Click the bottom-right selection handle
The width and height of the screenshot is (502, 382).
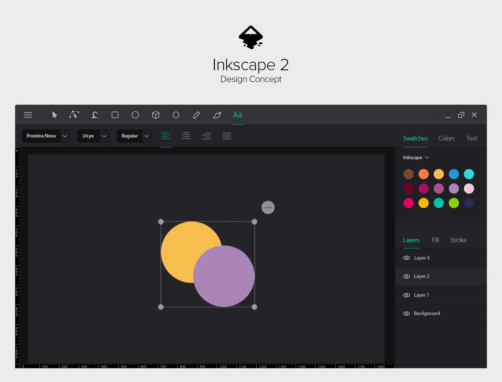coord(254,307)
